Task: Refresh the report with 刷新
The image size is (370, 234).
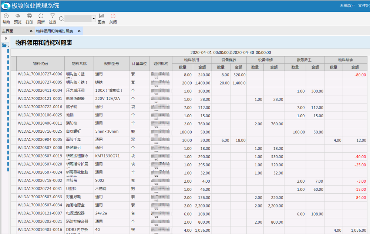Action: pos(41,18)
